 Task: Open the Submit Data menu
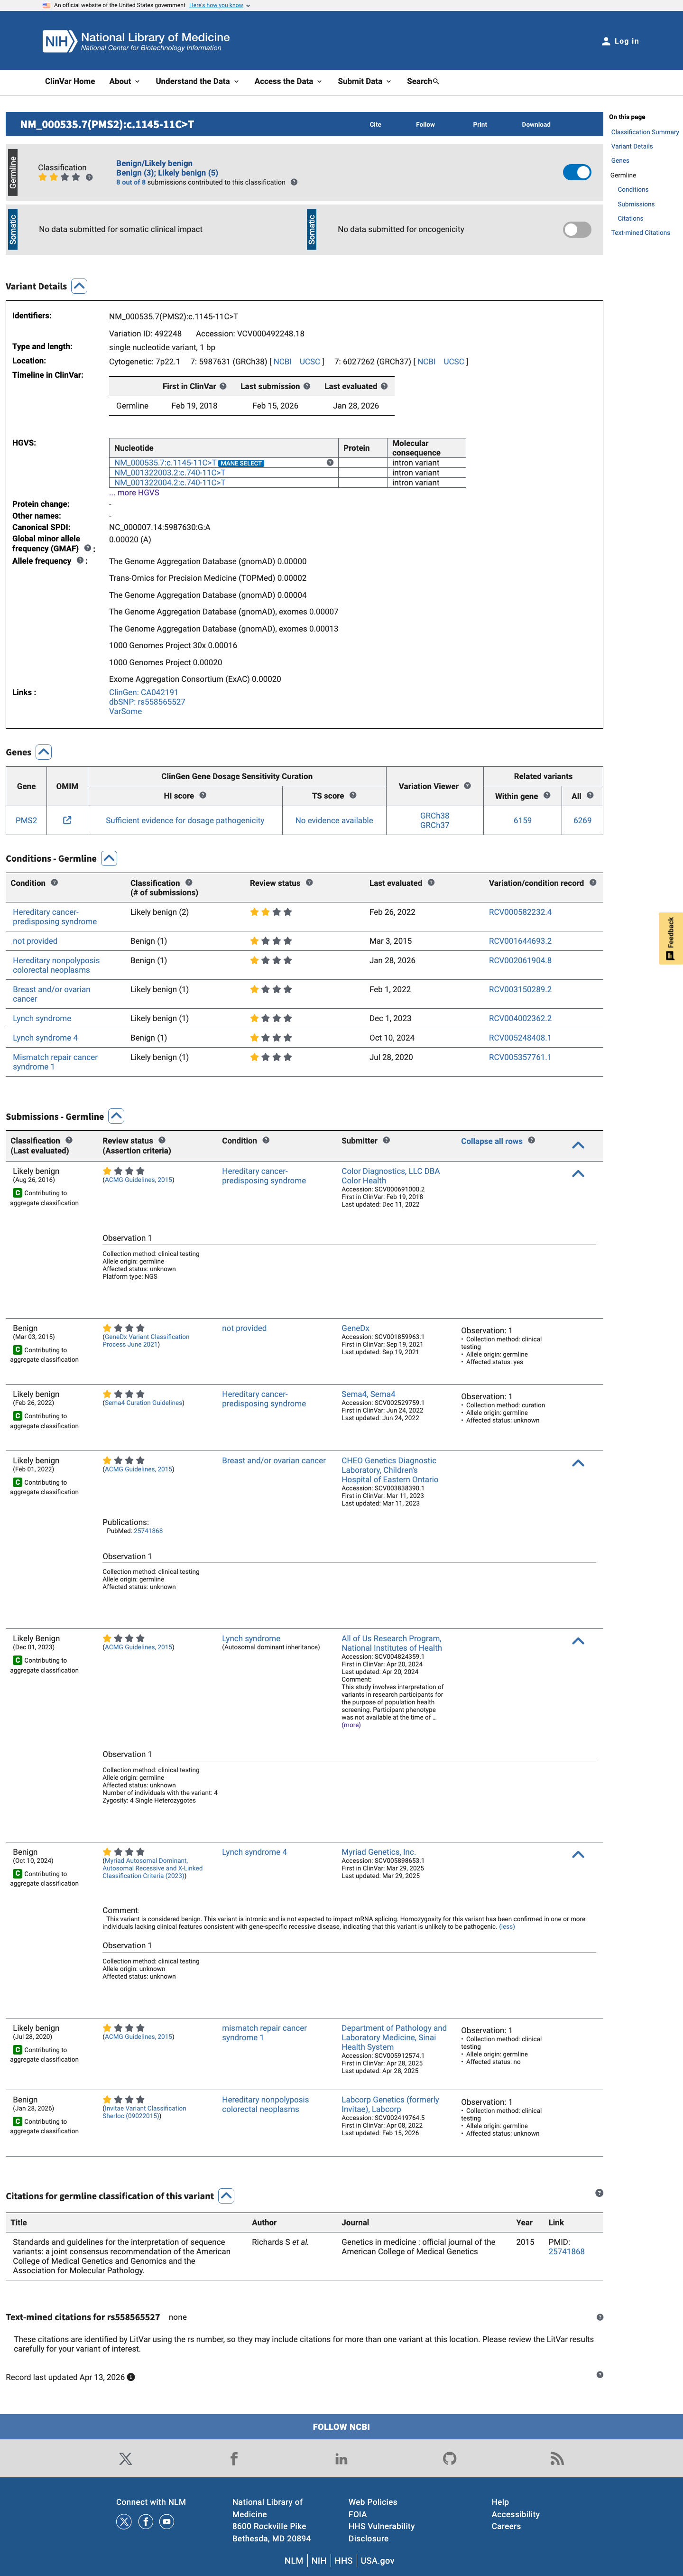coord(364,81)
